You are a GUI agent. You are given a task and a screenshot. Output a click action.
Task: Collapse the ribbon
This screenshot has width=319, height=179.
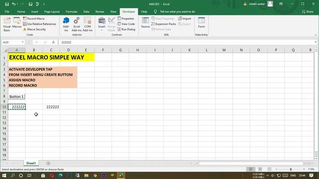[x=316, y=35]
